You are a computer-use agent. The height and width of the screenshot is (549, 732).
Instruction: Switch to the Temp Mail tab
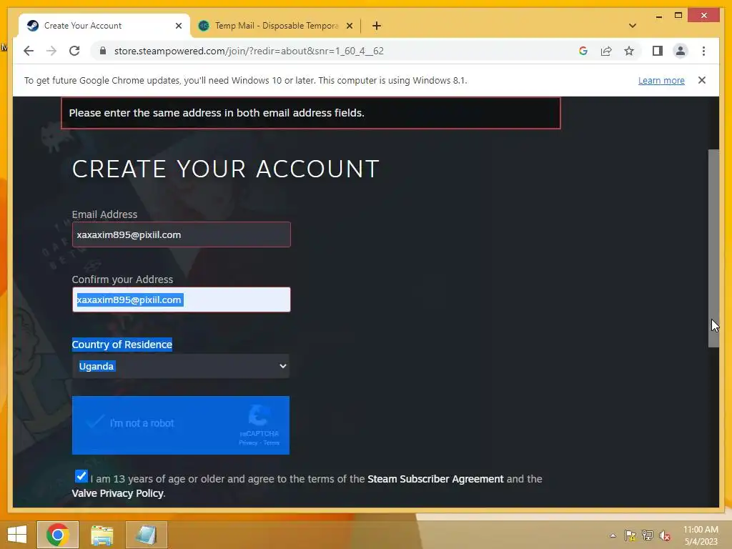pos(275,26)
